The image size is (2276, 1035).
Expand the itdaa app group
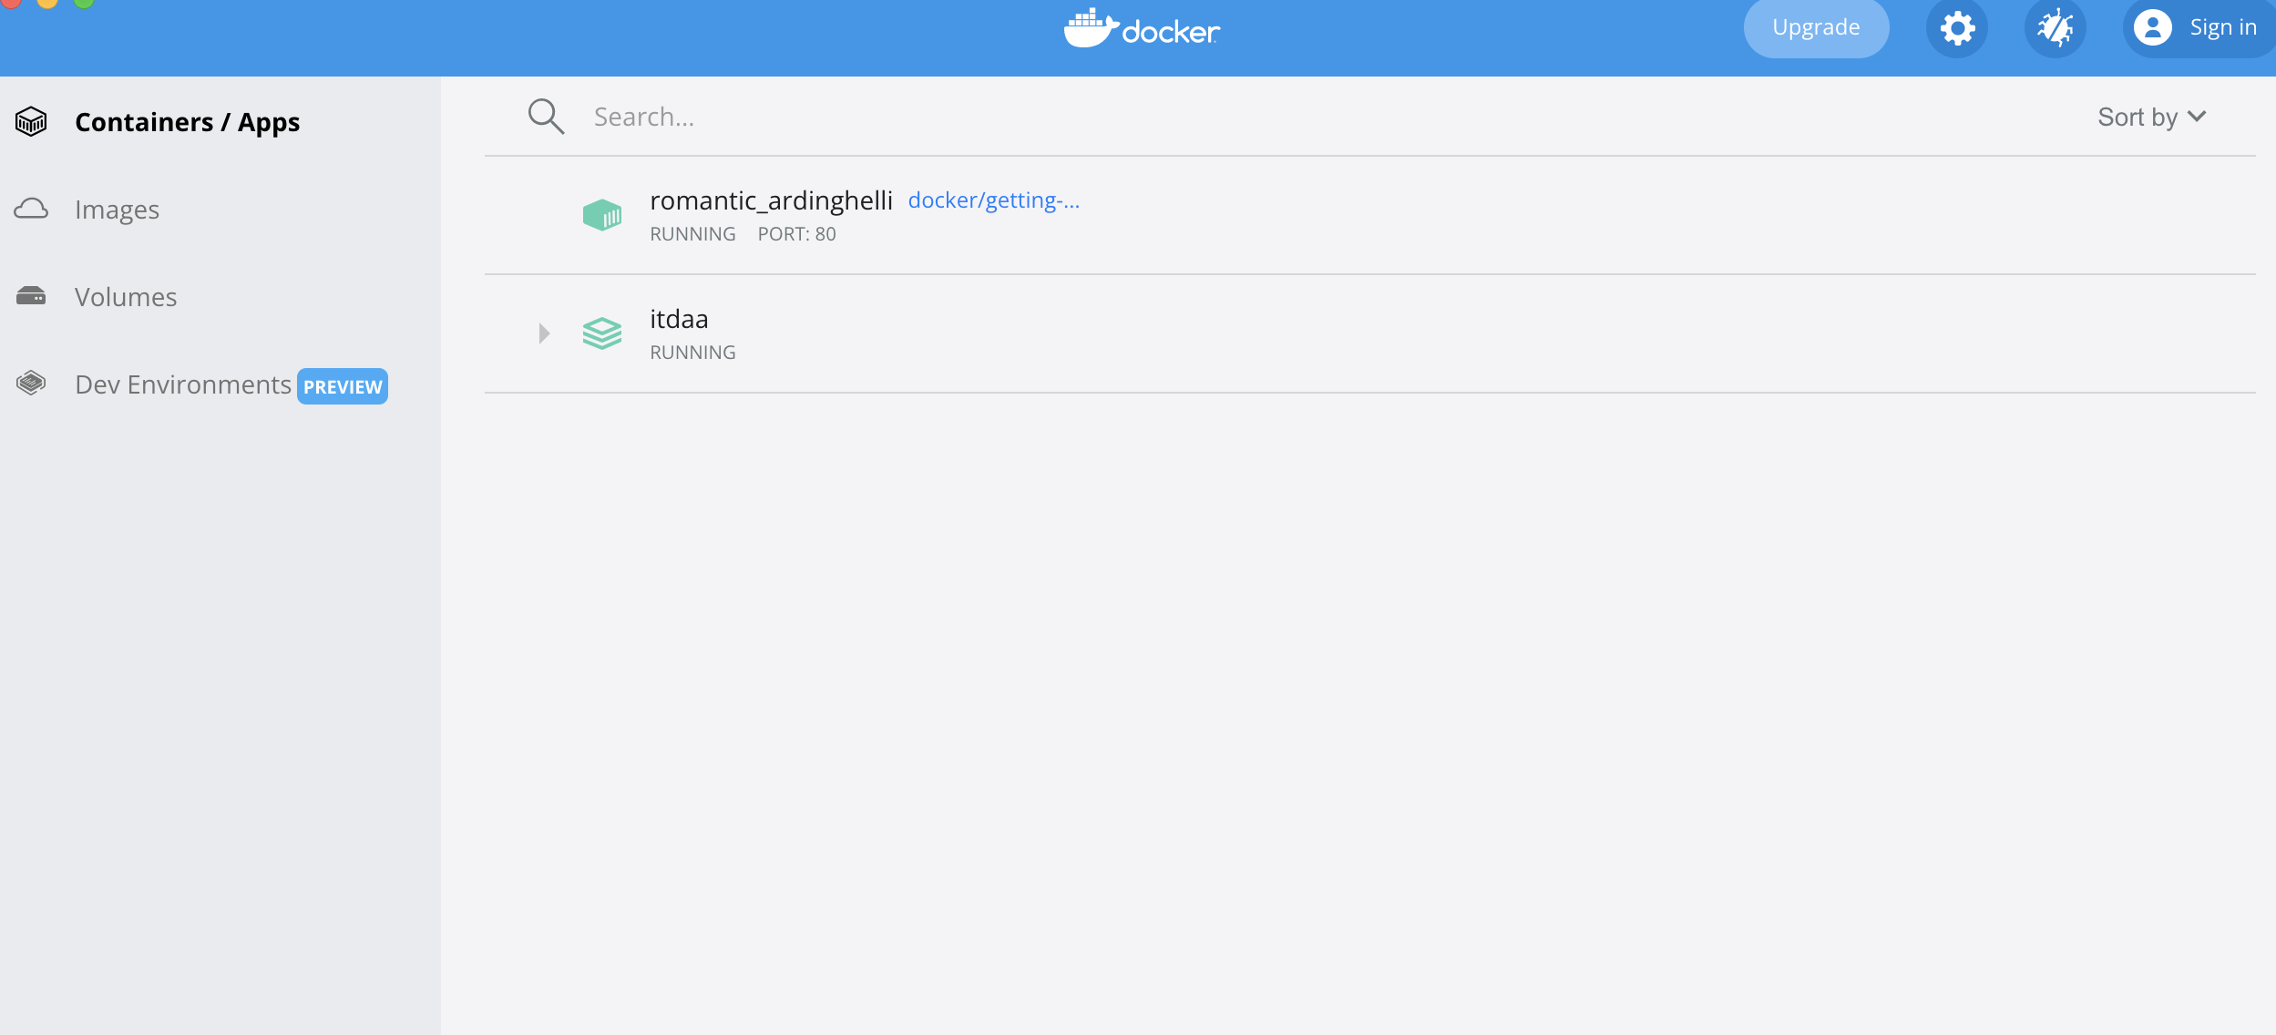(x=544, y=333)
